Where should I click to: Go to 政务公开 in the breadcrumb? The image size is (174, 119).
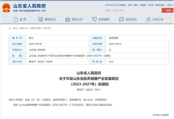[24, 28]
